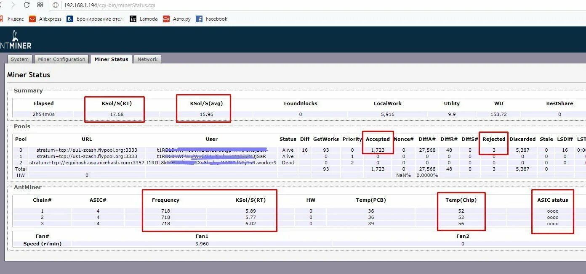Click the Dead status of pool 2

(x=288, y=163)
